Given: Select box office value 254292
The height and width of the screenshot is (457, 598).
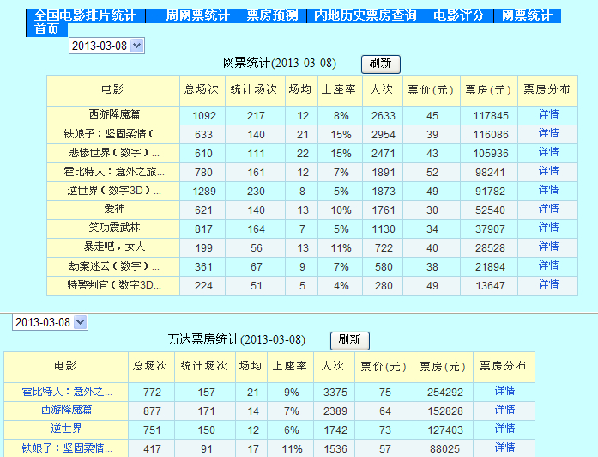Looking at the screenshot, I should [445, 393].
